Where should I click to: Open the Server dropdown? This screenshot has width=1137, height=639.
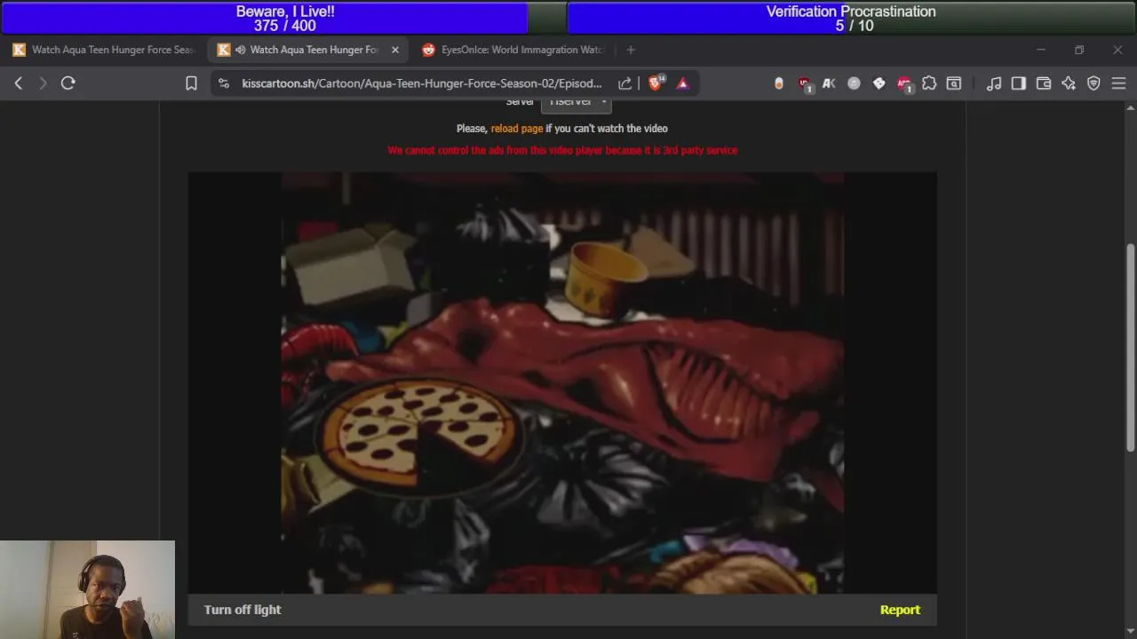[576, 104]
